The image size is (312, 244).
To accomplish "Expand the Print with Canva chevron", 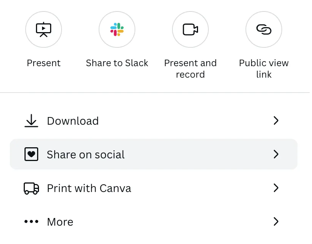I will tap(276, 188).
